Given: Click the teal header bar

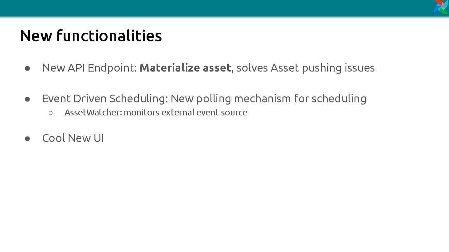Looking at the screenshot, I should [217, 8].
